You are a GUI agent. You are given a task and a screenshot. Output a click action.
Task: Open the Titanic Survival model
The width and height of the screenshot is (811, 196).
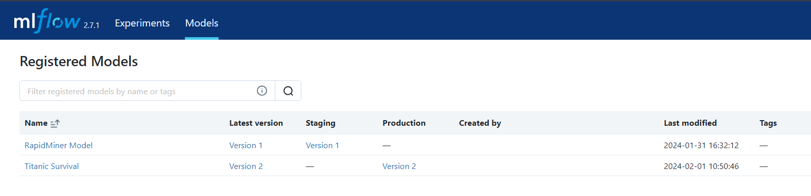click(x=52, y=166)
